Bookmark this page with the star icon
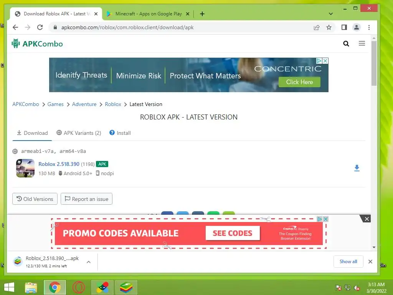 click(329, 27)
